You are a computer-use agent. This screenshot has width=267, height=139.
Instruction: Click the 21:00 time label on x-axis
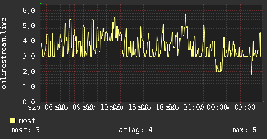click(x=194, y=107)
